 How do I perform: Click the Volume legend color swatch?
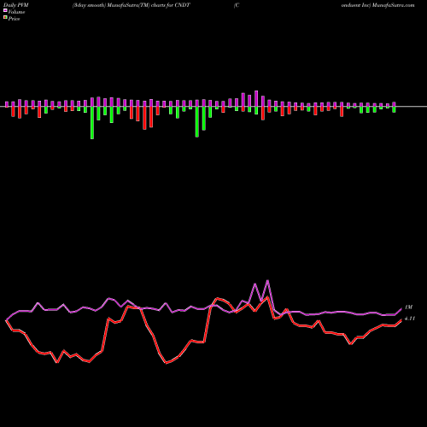click(x=5, y=10)
